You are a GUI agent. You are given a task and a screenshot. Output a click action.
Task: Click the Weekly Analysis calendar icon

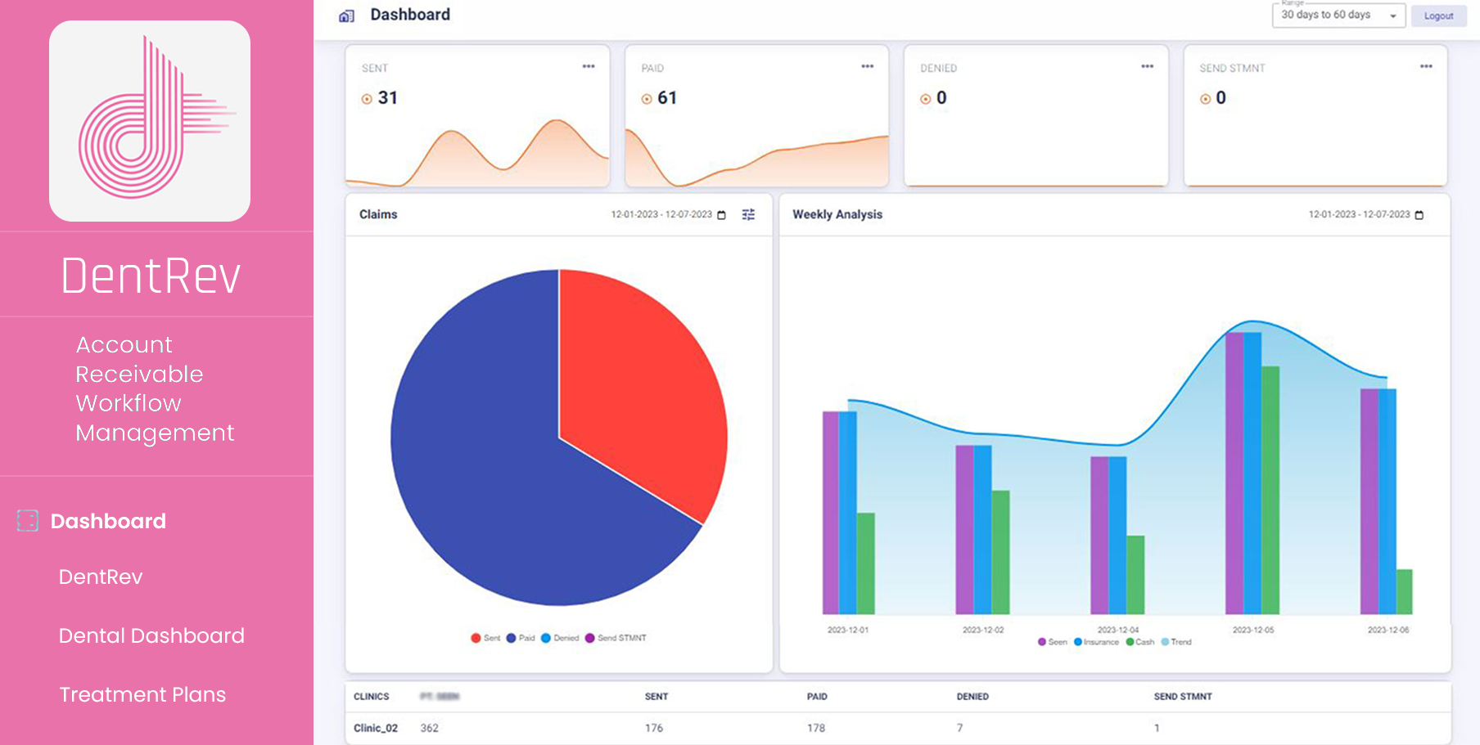point(1419,215)
